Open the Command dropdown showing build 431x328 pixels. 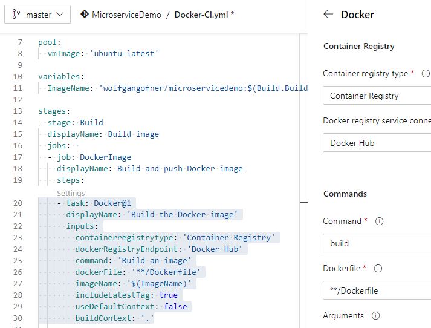[x=377, y=243]
